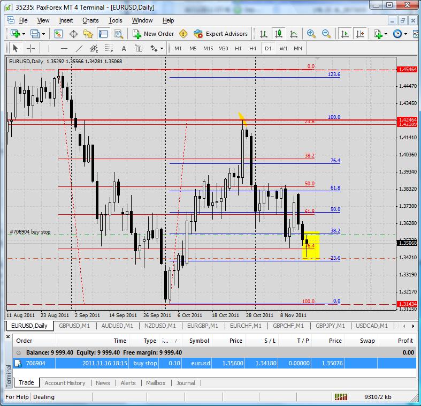Switch chart to H4 timeframe
Viewport: 421px width, 406px height.
pyautogui.click(x=252, y=48)
